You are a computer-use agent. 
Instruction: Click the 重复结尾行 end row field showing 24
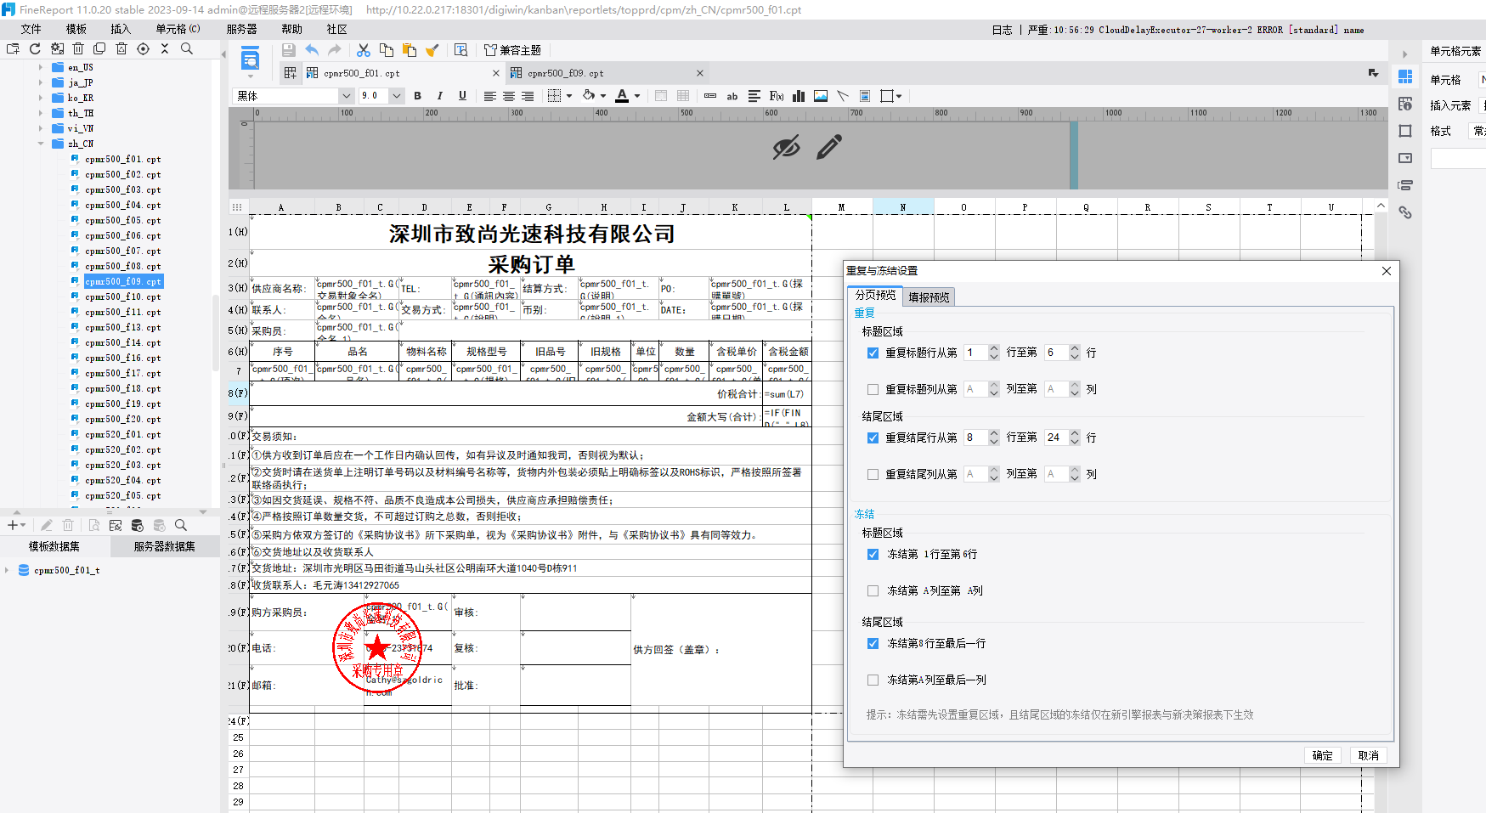click(x=1056, y=438)
